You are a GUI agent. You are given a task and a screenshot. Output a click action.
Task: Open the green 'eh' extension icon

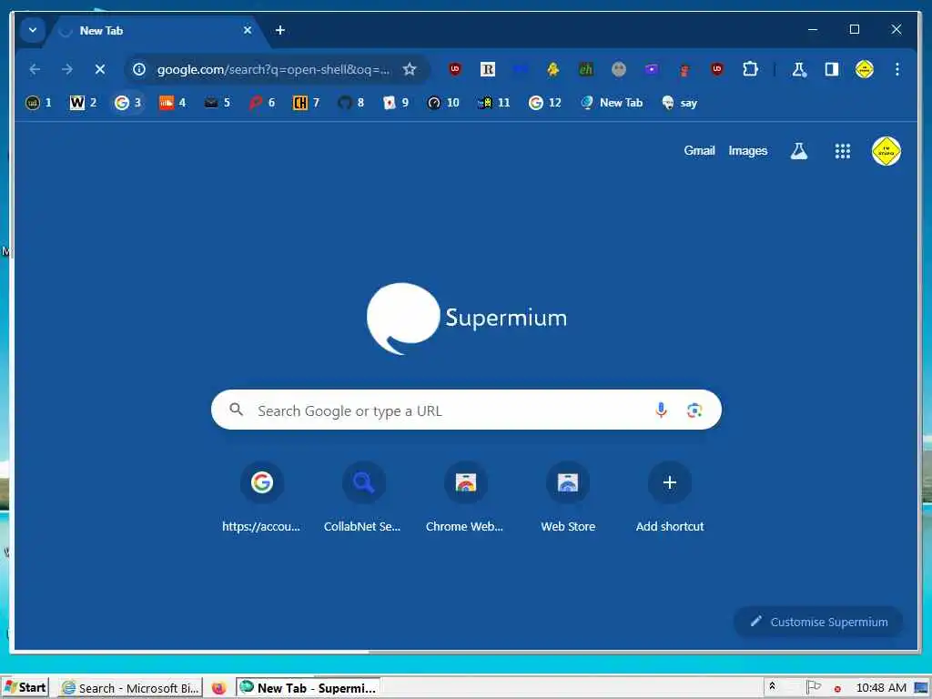pyautogui.click(x=586, y=69)
